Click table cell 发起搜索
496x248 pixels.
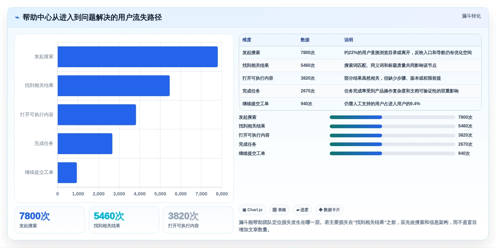click(x=251, y=53)
